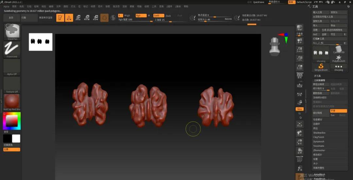Open the DefaultZScript menu
Image resolution: width=353 pixels, height=180 pixels.
pos(304,2)
